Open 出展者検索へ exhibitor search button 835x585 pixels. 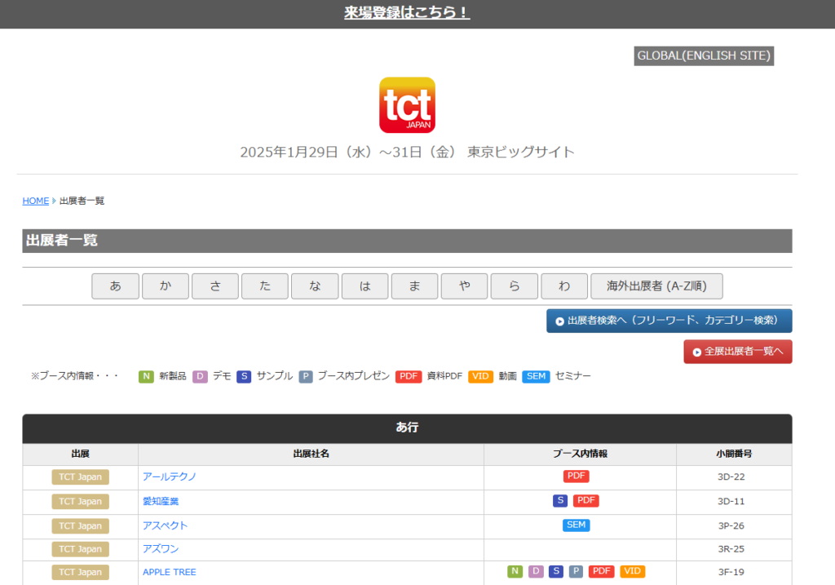click(x=669, y=321)
